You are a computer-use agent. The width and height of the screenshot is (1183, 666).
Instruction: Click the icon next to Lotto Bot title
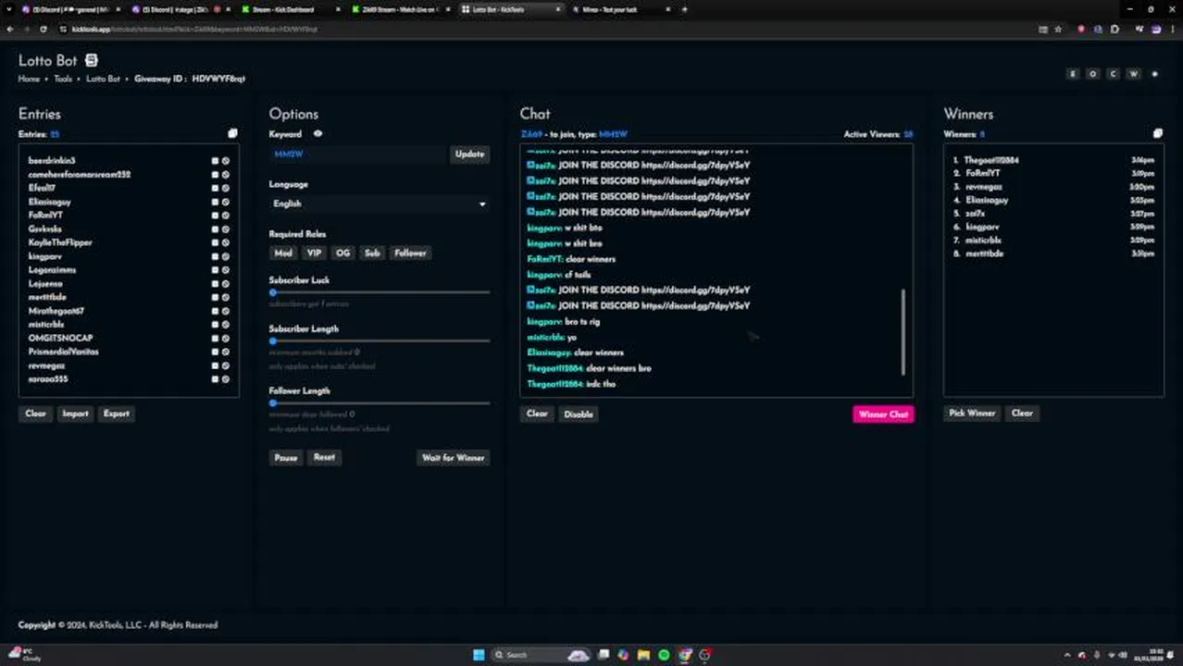(91, 60)
